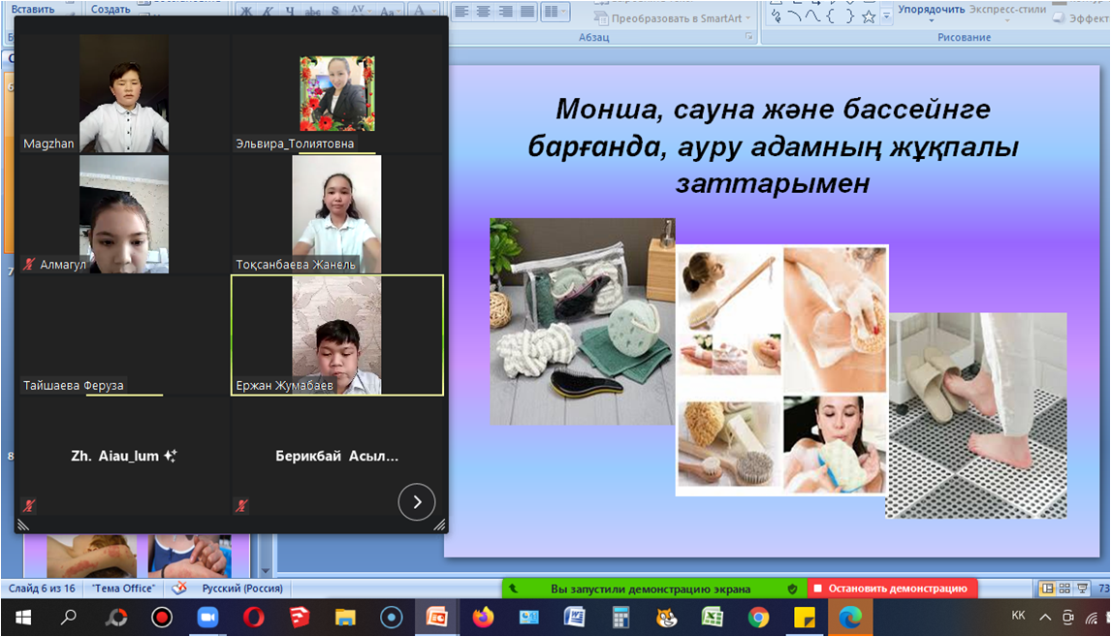1111x637 pixels.
Task: Open the Windows Start menu
Action: [22, 618]
